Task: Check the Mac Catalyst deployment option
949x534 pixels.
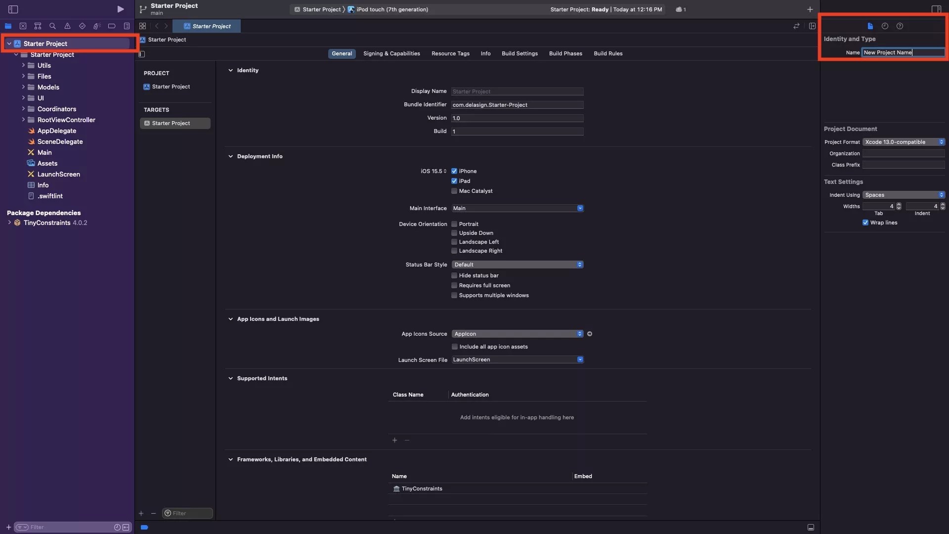Action: (454, 191)
